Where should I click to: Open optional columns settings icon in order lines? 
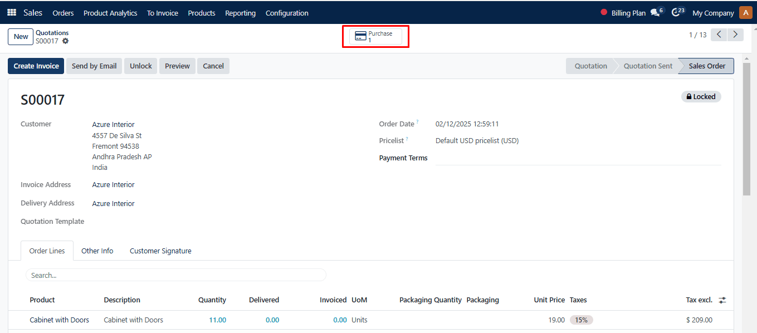(x=722, y=300)
